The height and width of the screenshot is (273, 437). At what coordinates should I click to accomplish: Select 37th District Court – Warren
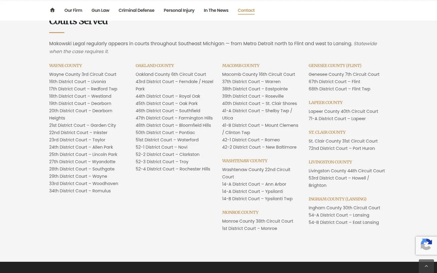[251, 82]
